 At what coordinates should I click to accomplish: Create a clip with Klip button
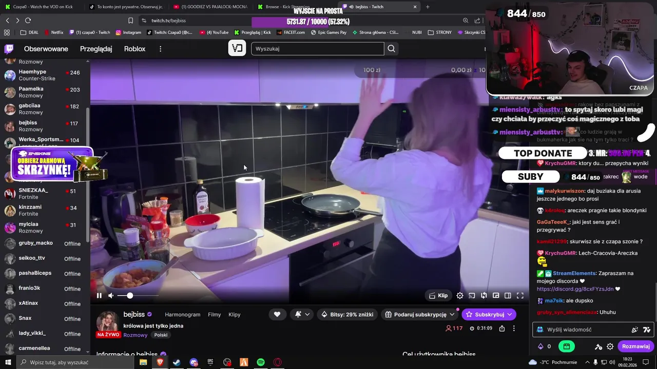pyautogui.click(x=437, y=295)
